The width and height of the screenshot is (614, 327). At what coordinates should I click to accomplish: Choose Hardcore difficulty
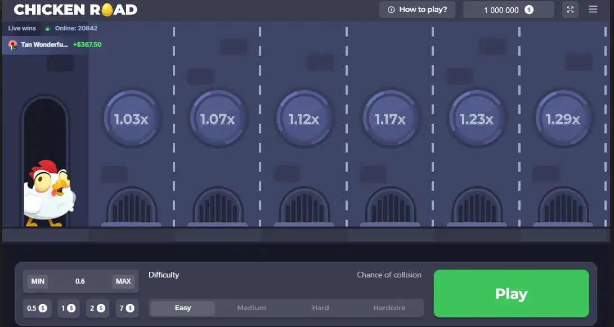389,308
